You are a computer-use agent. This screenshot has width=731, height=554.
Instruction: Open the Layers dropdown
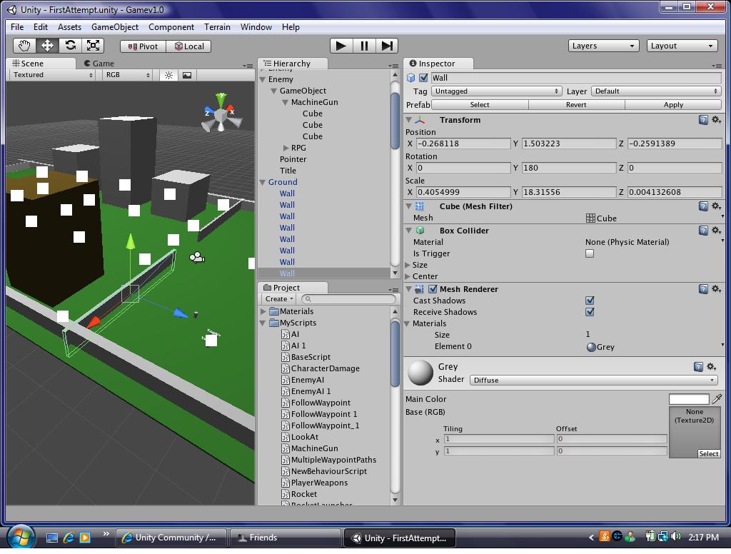603,46
